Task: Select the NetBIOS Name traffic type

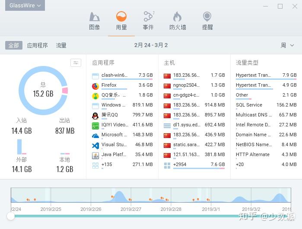Action: pyautogui.click(x=266, y=145)
